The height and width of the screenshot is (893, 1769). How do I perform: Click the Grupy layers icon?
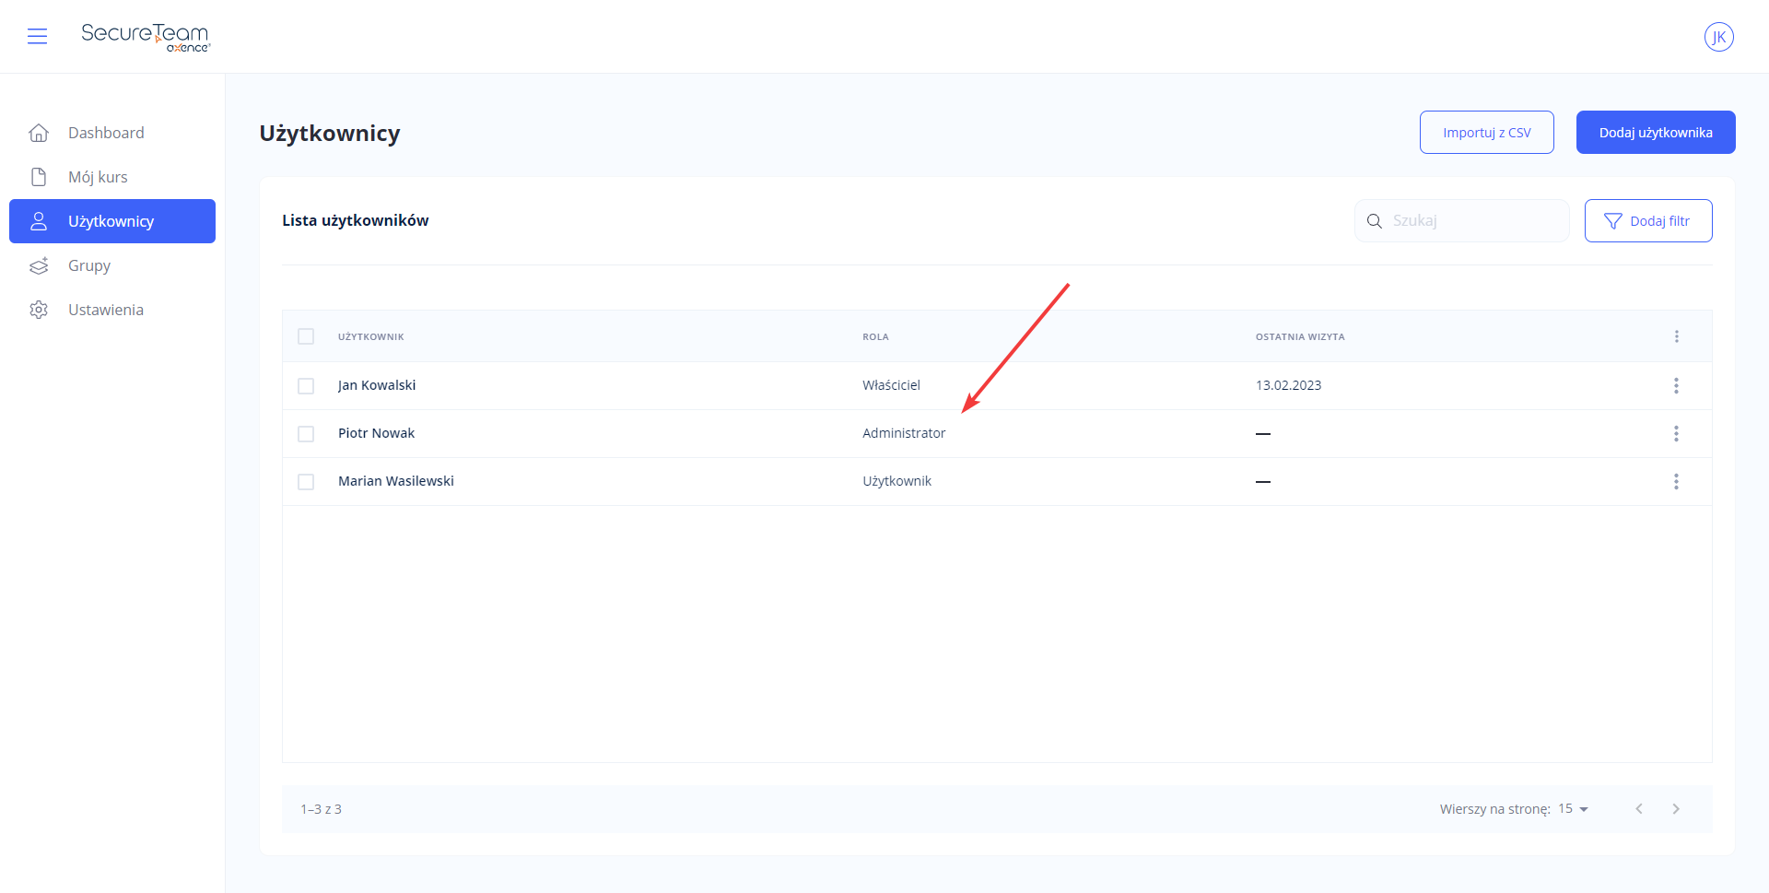(39, 265)
